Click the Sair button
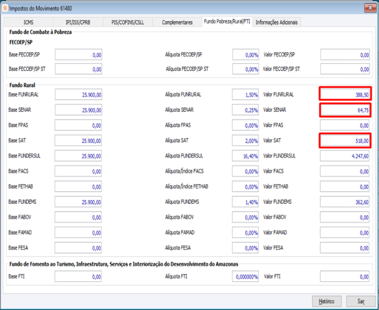Image resolution: width=379 pixels, height=310 pixels. 361,301
